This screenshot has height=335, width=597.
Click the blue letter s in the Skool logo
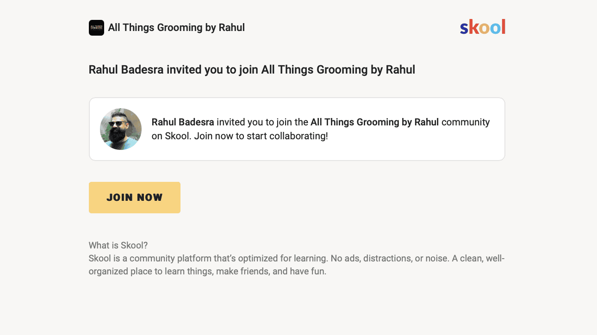coord(464,29)
